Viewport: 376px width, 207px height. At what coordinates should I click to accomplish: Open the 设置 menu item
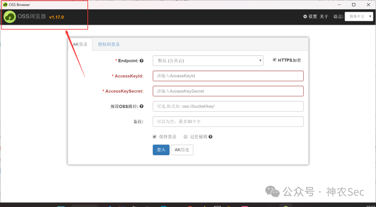(x=313, y=17)
